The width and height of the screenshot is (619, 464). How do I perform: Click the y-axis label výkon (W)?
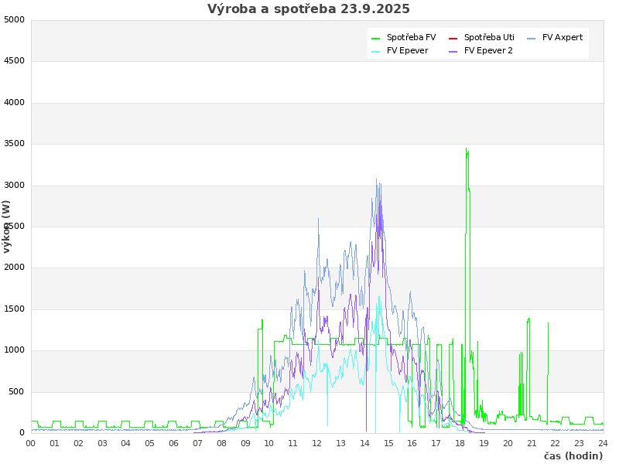[7, 226]
